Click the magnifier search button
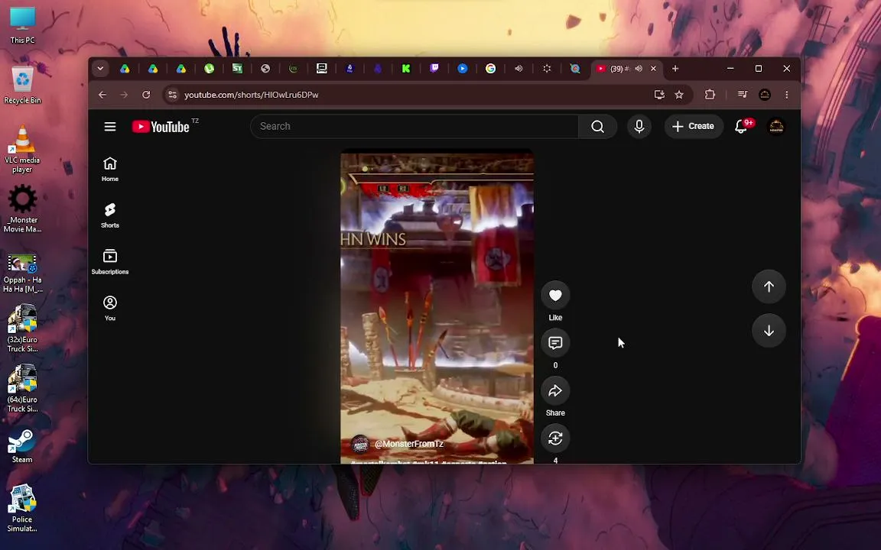Screen dimensions: 881x550 (x=598, y=126)
